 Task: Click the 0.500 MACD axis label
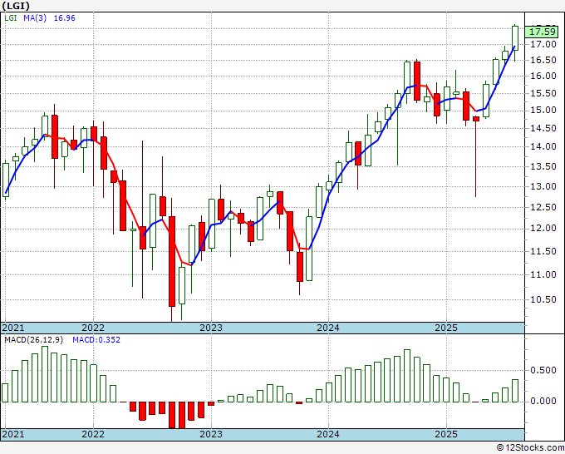pyautogui.click(x=543, y=370)
